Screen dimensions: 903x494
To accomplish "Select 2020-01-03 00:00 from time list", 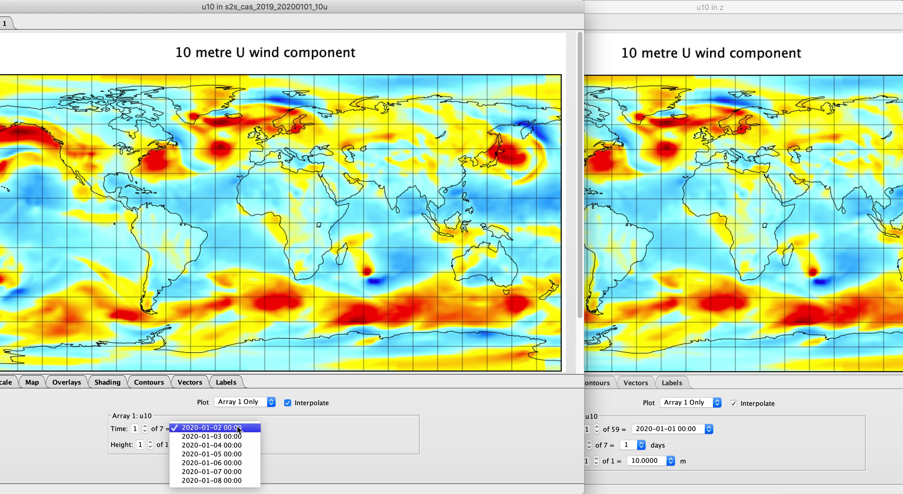I will click(x=211, y=437).
